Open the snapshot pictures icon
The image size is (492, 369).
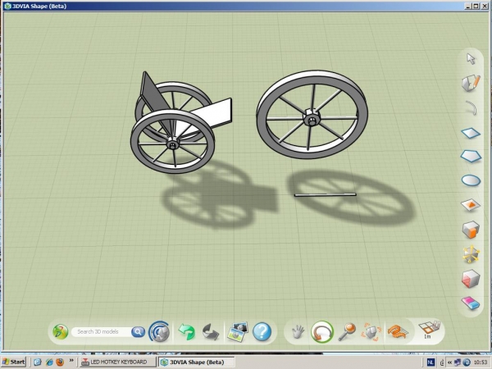pyautogui.click(x=238, y=331)
